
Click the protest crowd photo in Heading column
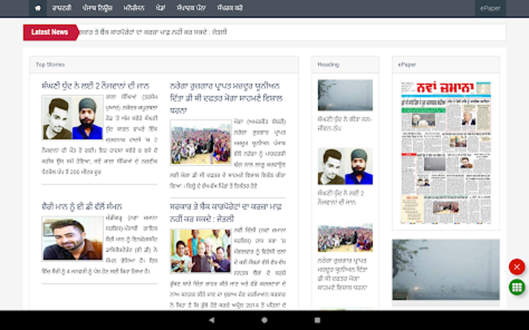(x=345, y=238)
